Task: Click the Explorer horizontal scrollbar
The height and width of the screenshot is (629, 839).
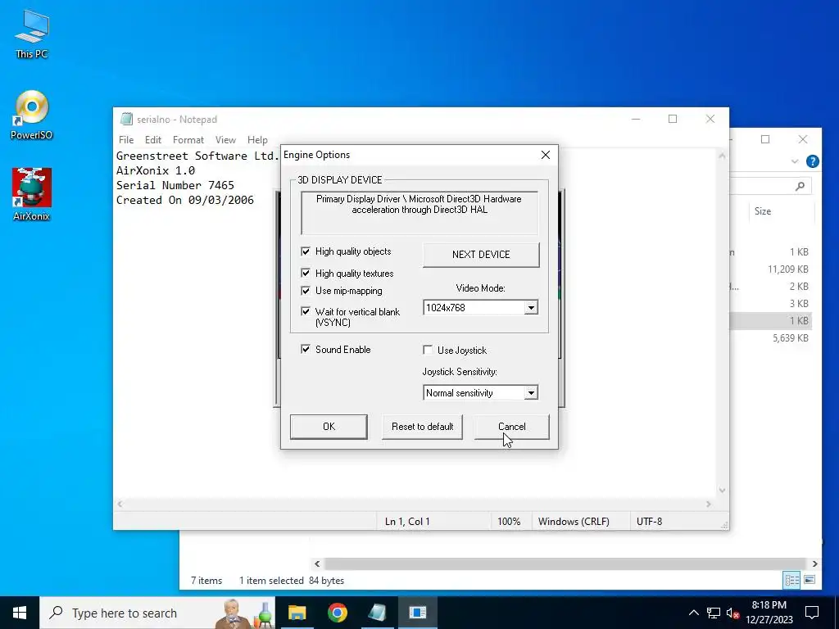Action: point(565,563)
